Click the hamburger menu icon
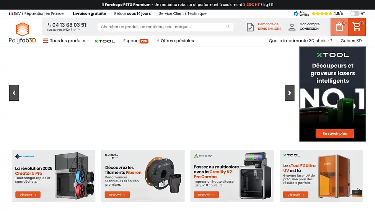Image resolution: width=375 pixels, height=211 pixels. pos(45,41)
